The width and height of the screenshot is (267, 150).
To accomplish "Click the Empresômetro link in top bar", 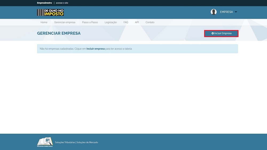I will 44,3.
